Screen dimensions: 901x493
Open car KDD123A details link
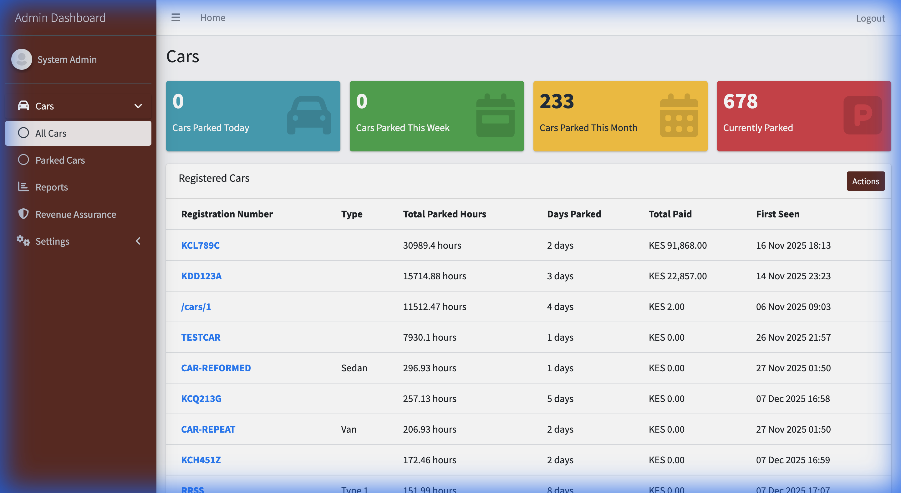(201, 276)
